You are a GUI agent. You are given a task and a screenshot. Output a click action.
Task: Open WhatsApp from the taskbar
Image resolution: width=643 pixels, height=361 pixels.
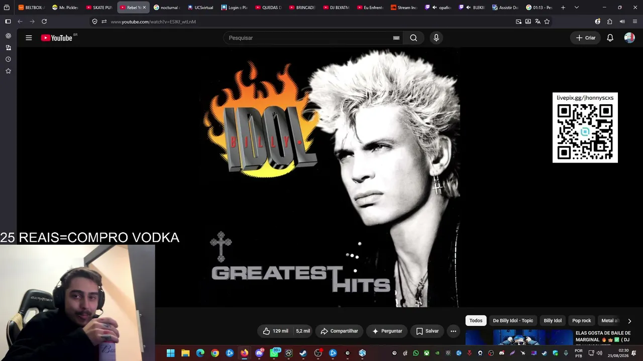click(274, 353)
